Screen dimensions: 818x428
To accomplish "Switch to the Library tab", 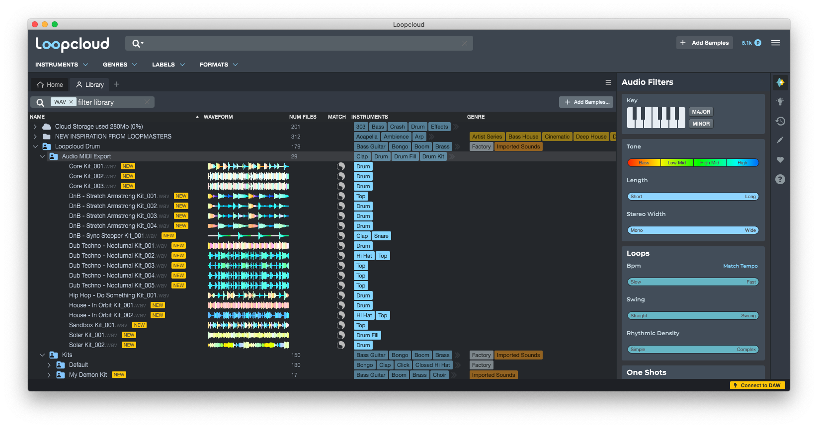I will pos(90,84).
